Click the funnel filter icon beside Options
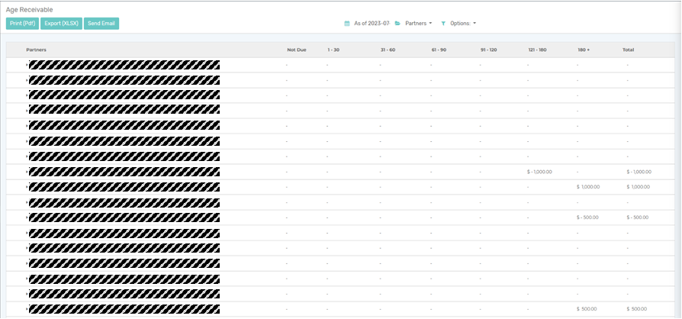Image resolution: width=682 pixels, height=319 pixels. [443, 24]
